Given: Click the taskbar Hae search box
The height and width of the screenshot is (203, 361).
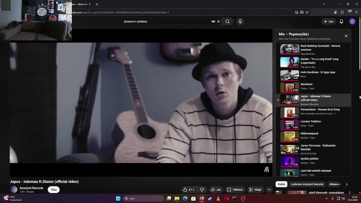Looking at the screenshot, I should (144, 198).
